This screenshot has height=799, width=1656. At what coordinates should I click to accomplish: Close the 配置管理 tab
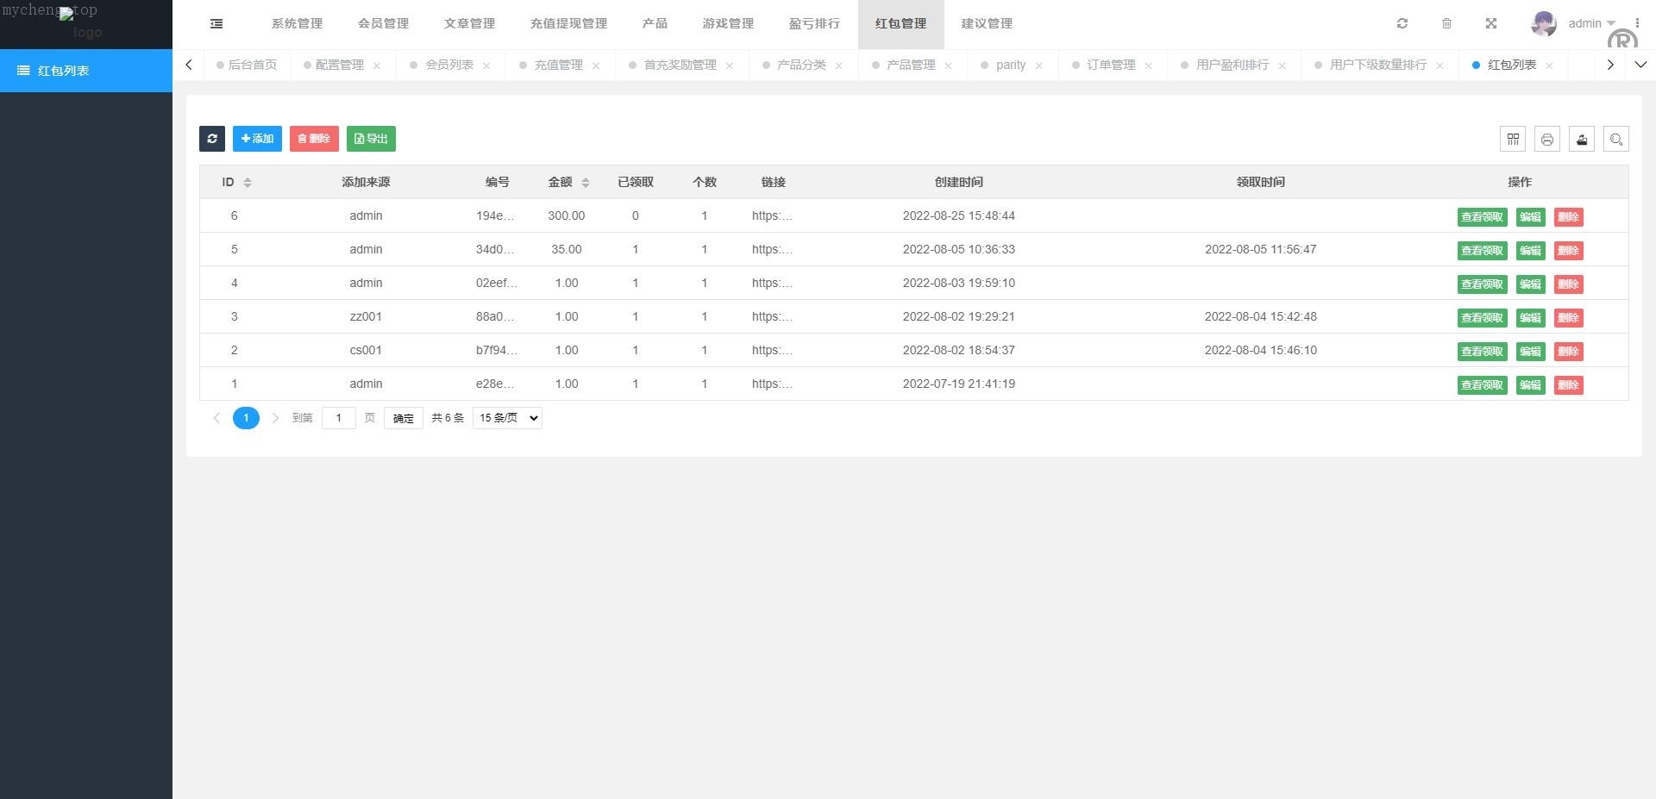(x=377, y=66)
